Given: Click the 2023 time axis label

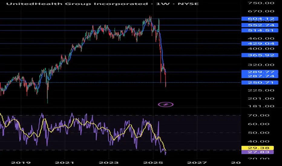Looking at the screenshot, I should pyautogui.click(x=109, y=163).
